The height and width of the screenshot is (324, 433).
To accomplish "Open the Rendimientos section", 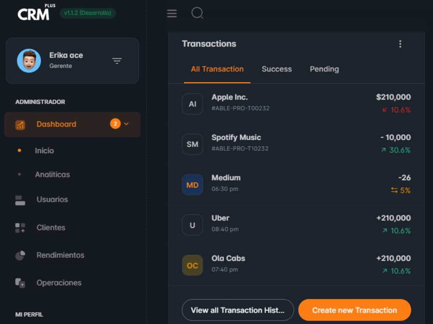I will pyautogui.click(x=60, y=255).
